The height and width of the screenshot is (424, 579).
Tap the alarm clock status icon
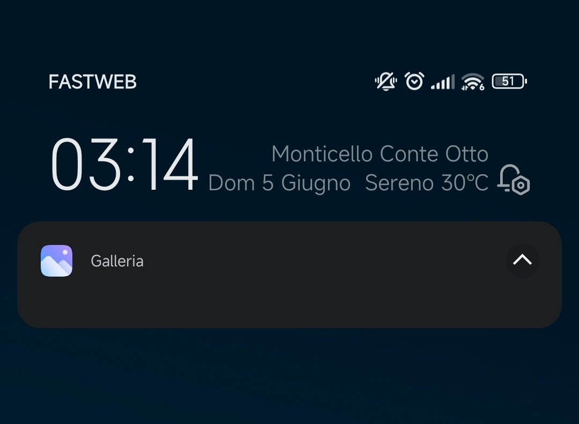click(x=414, y=81)
